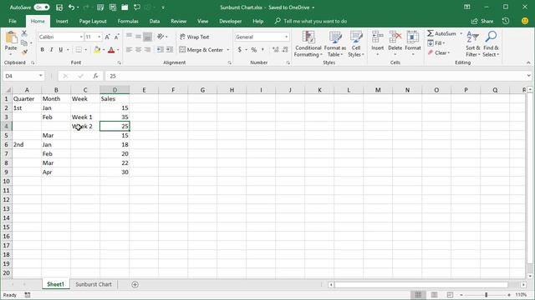Apply the yellow Fill Color swatch
Viewport: 535px width, 300px height.
click(x=97, y=50)
